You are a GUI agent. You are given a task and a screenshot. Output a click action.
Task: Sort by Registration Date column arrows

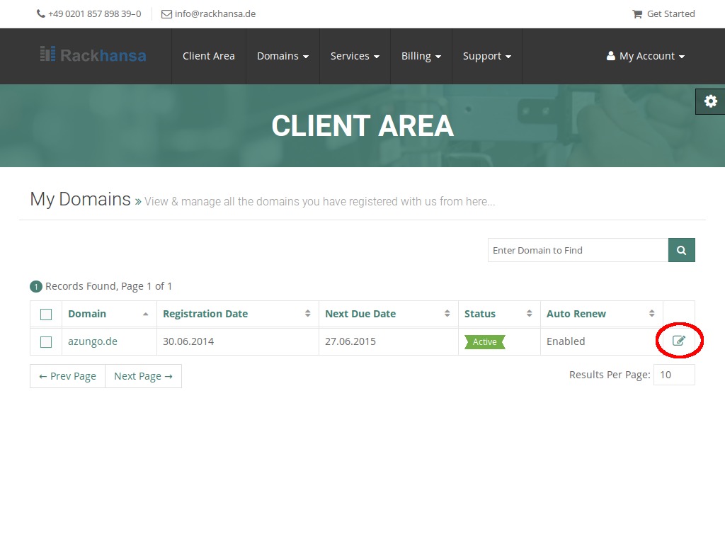(308, 314)
